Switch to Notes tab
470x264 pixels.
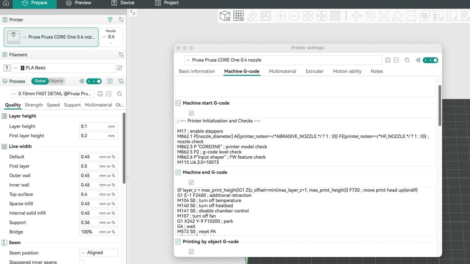coord(377,71)
